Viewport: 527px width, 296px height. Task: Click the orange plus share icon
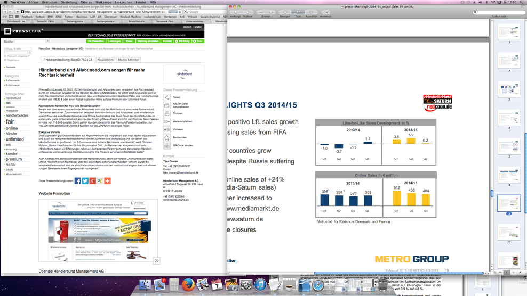click(107, 181)
